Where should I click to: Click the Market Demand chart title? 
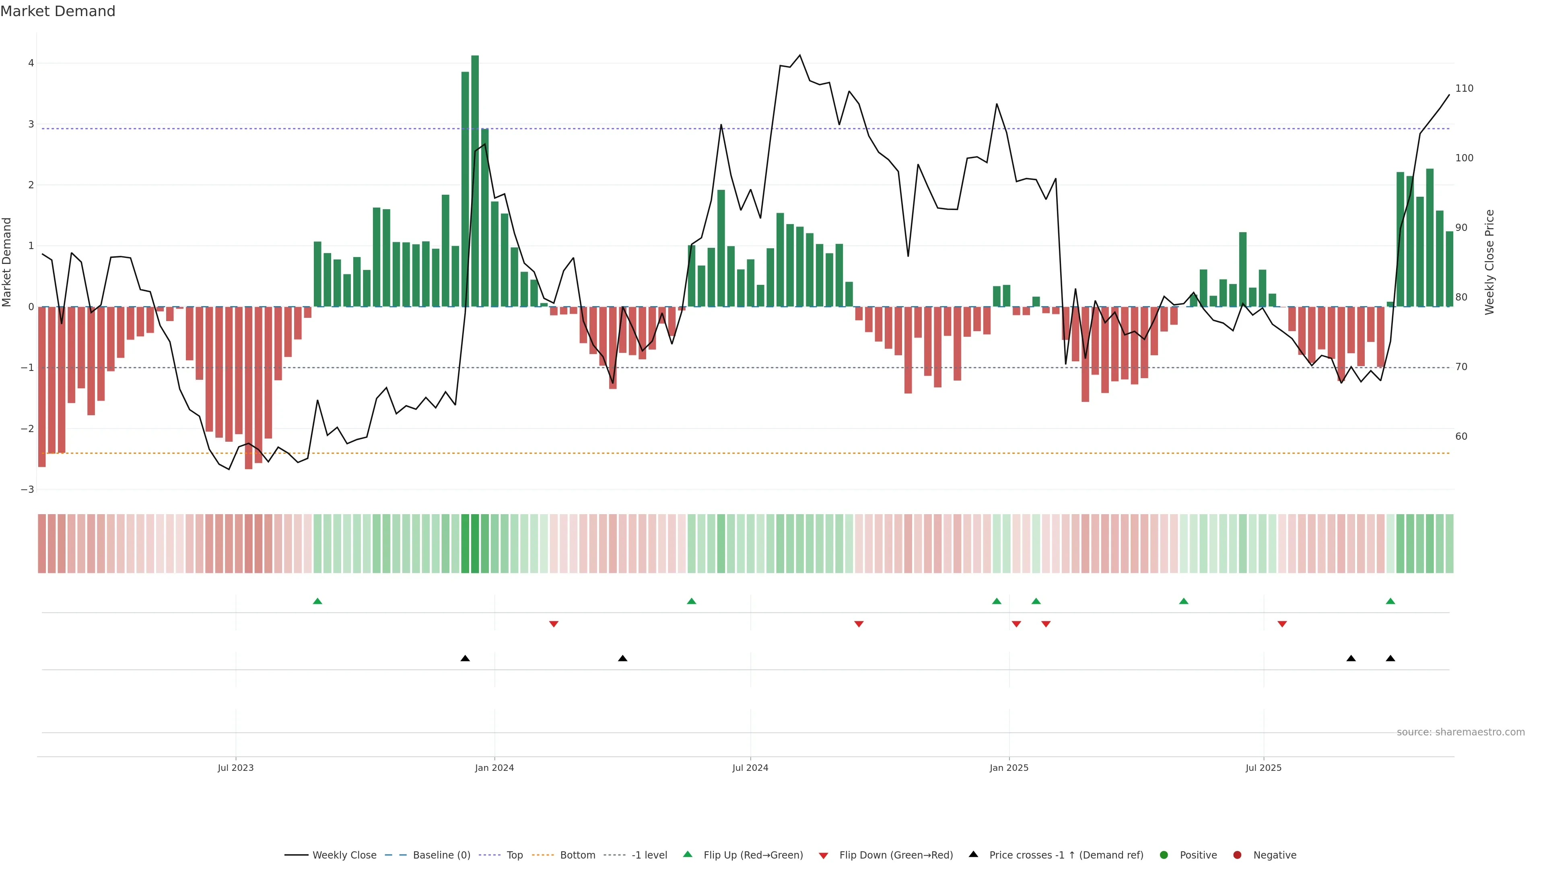coord(58,11)
